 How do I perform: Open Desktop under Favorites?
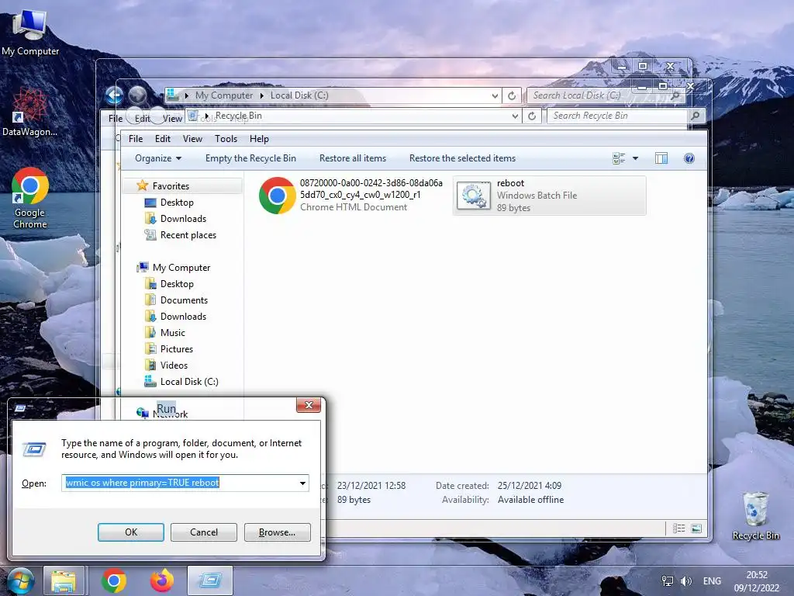(x=177, y=203)
